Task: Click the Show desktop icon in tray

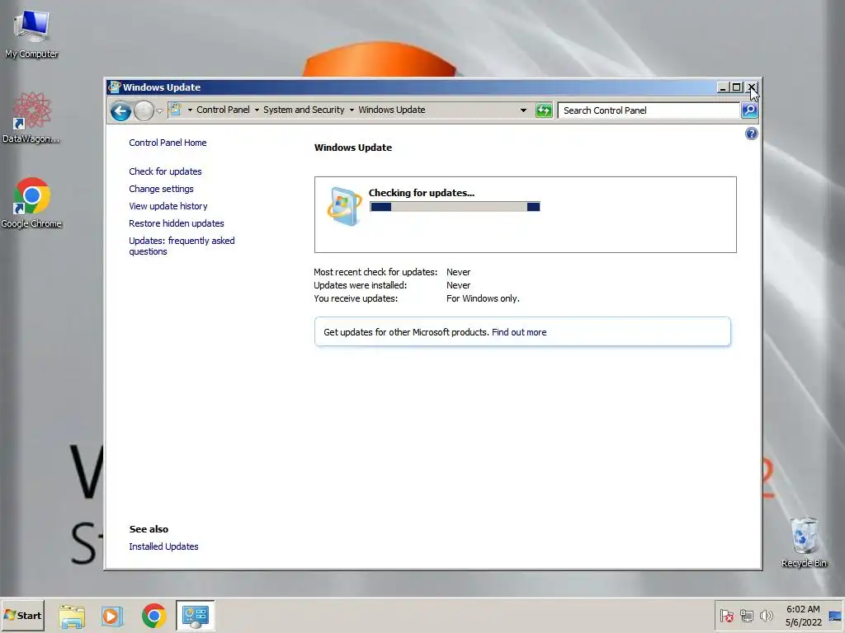Action: coord(835,616)
